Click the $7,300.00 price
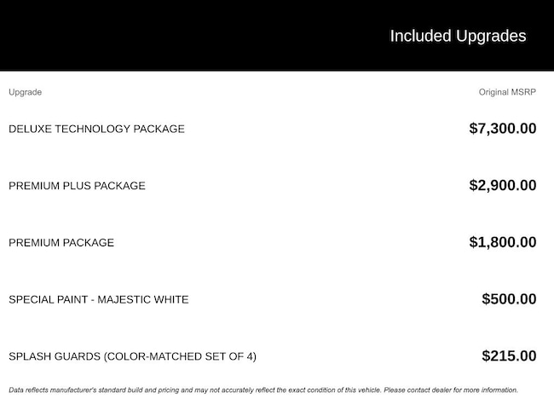Viewport: 554px width, 416px height. tap(502, 129)
